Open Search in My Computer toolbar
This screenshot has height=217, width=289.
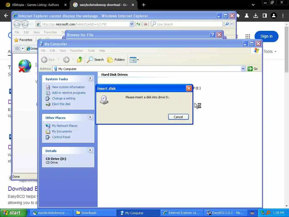(x=95, y=60)
